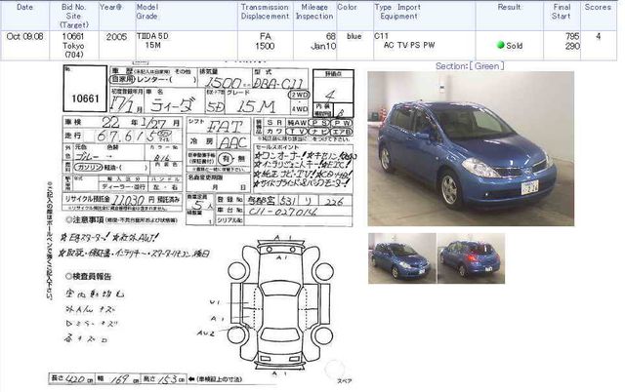Click the green Sold status dot
This screenshot has width=625, height=392.
[501, 45]
